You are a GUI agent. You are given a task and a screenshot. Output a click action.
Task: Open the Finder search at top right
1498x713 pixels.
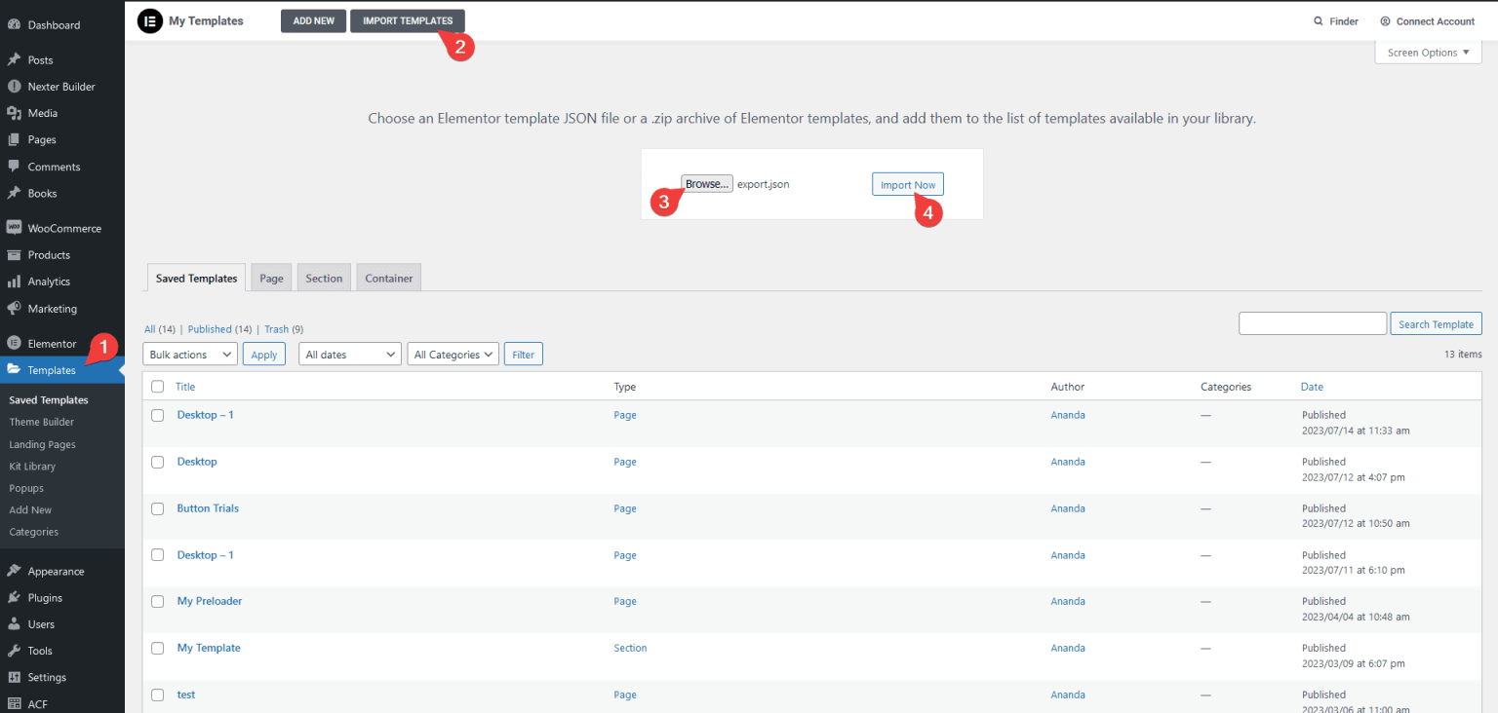pyautogui.click(x=1336, y=20)
